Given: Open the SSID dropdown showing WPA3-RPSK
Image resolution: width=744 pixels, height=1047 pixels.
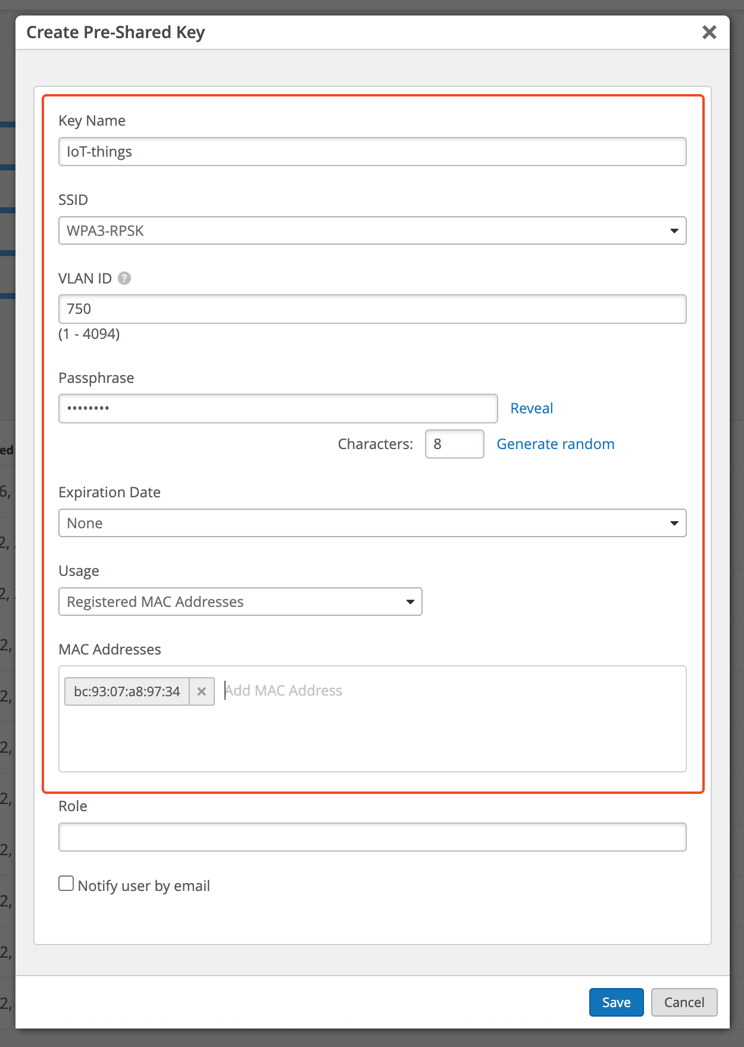Looking at the screenshot, I should pos(372,230).
